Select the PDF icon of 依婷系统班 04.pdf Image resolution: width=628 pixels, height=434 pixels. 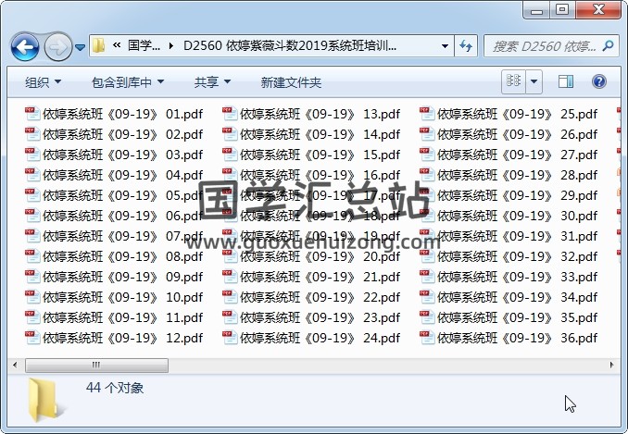pos(32,175)
